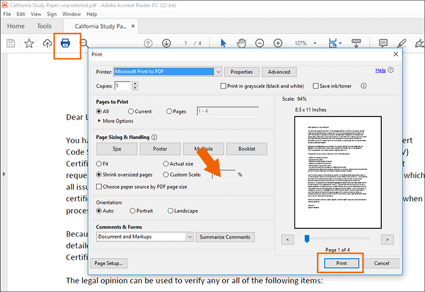The width and height of the screenshot is (425, 292).
Task: Select the Fit radio button
Action: [99, 164]
